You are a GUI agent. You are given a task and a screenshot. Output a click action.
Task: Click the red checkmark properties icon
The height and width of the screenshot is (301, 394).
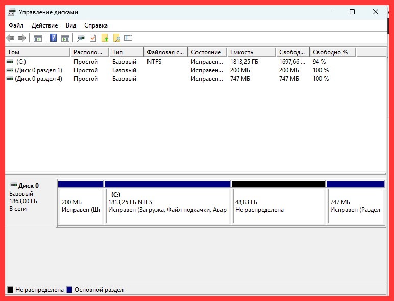pyautogui.click(x=93, y=38)
